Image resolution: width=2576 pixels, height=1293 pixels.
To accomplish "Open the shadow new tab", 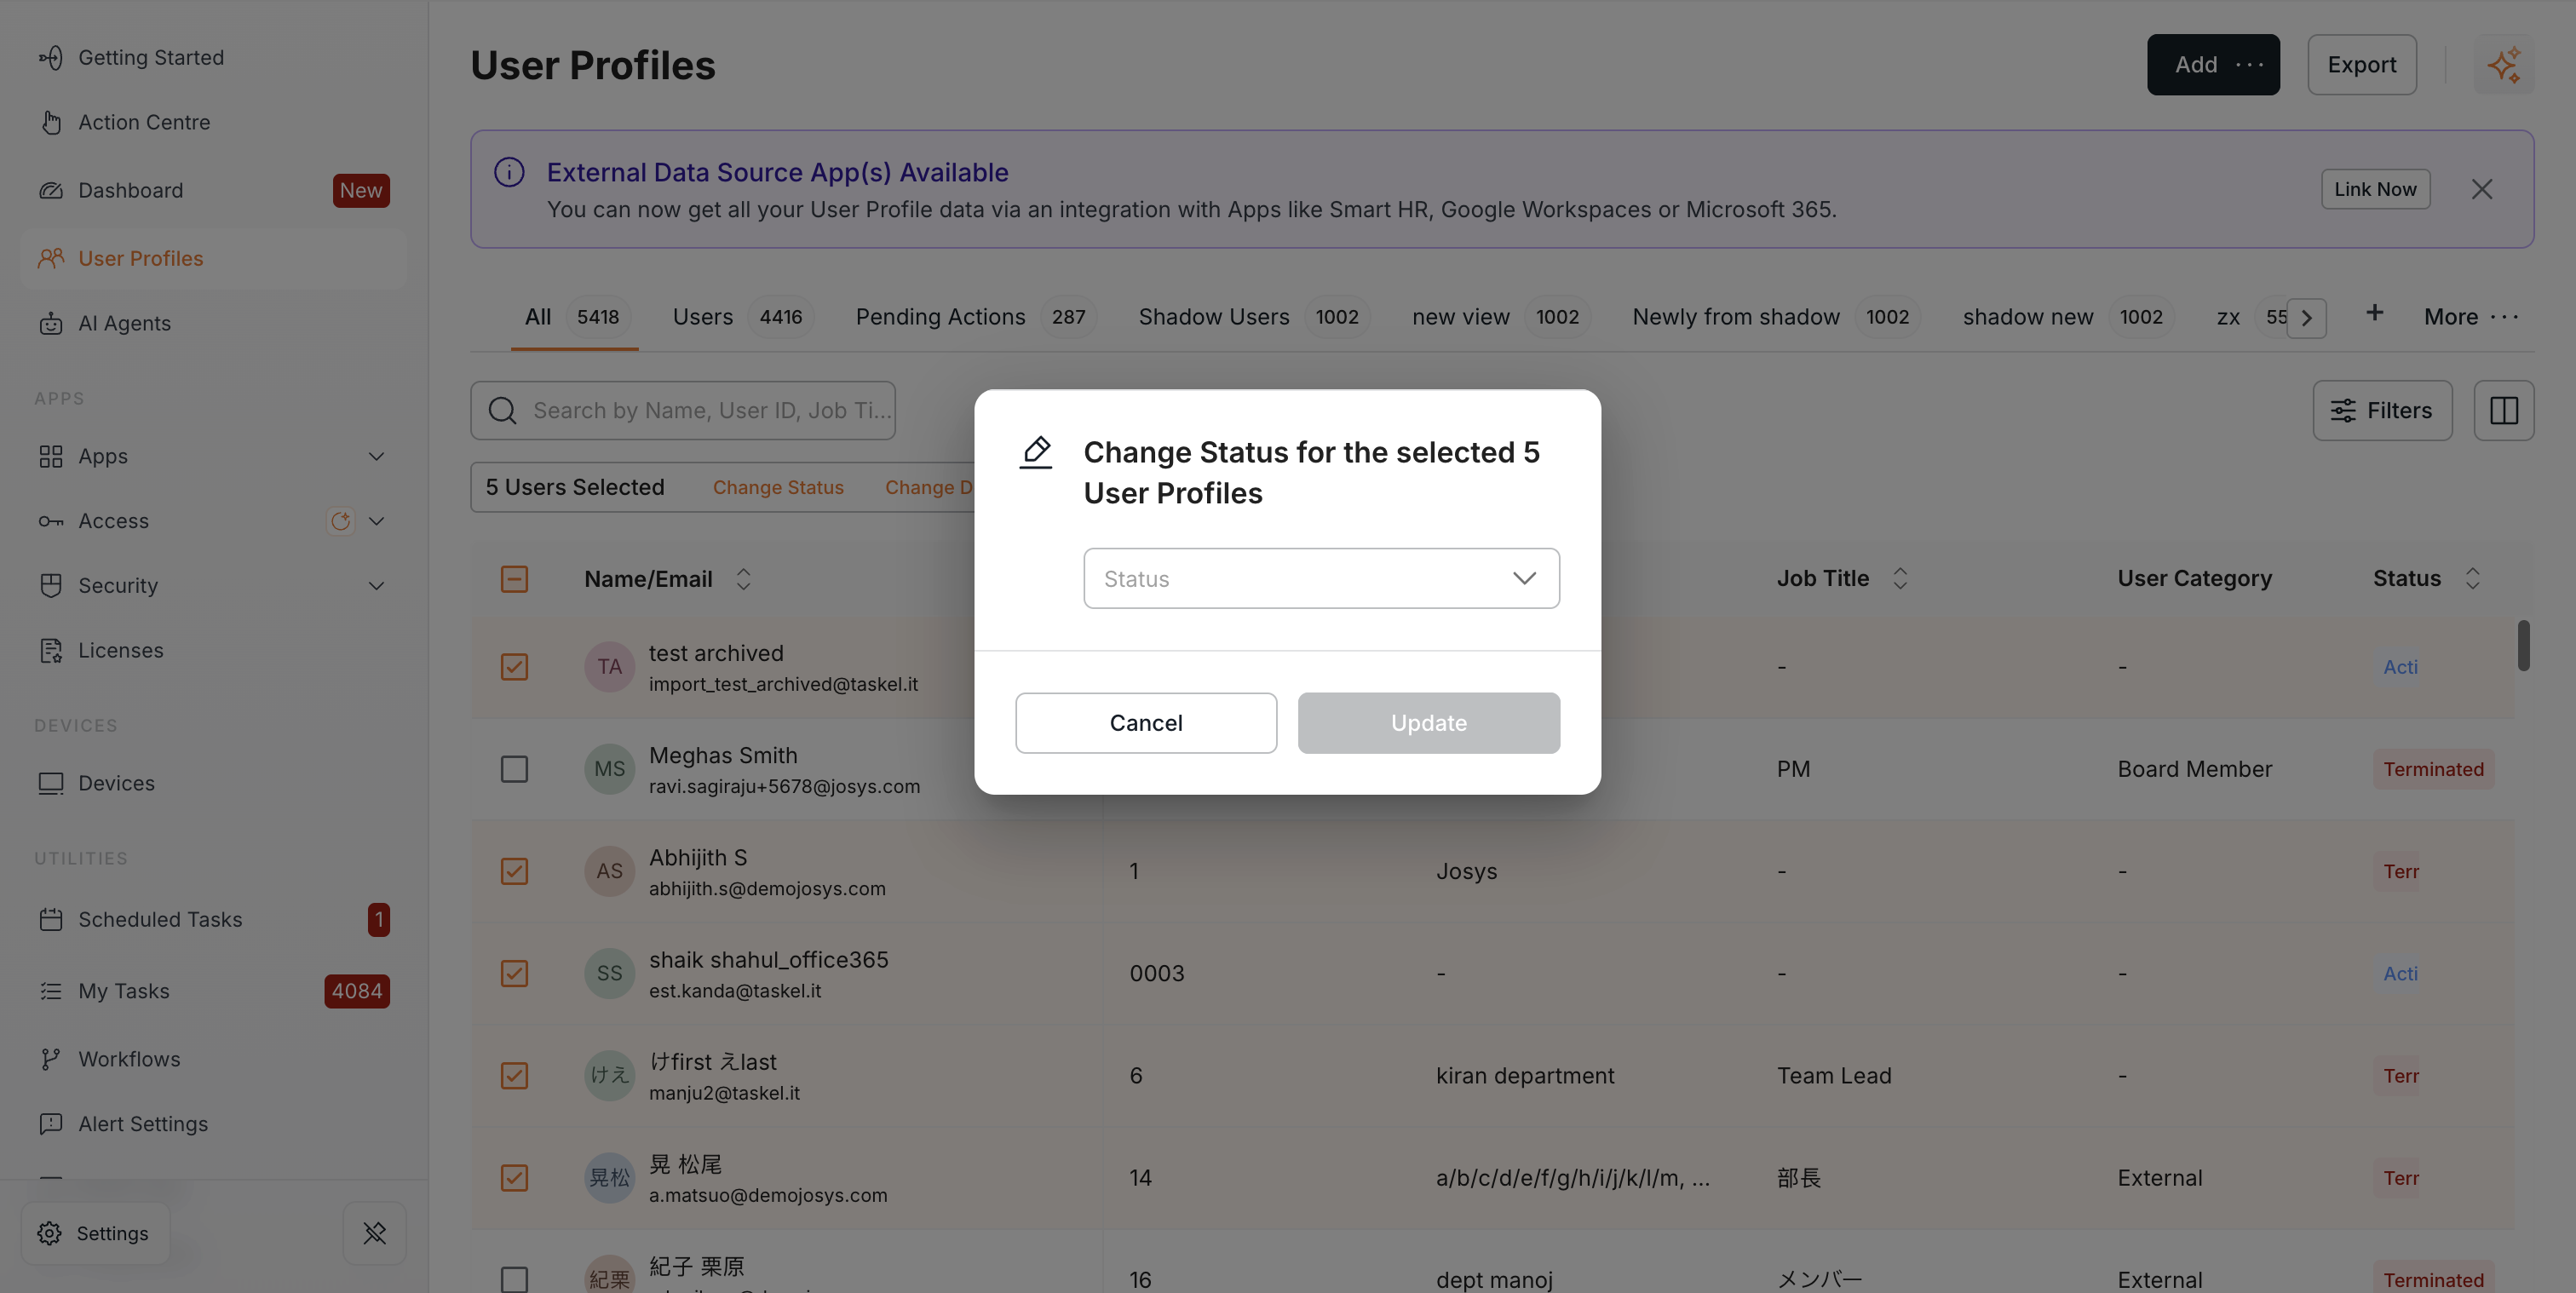I will point(2068,317).
